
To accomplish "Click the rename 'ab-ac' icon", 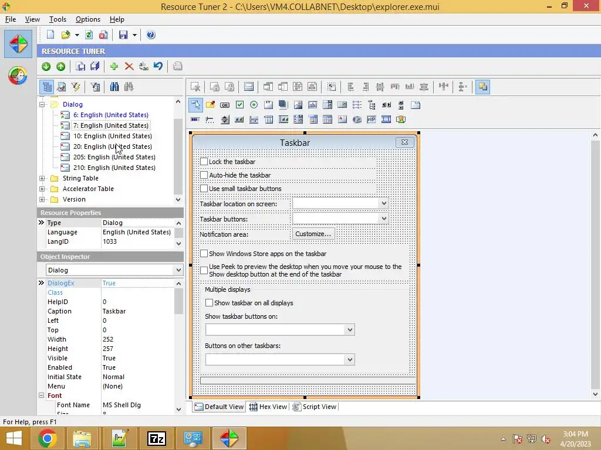I will [144, 67].
